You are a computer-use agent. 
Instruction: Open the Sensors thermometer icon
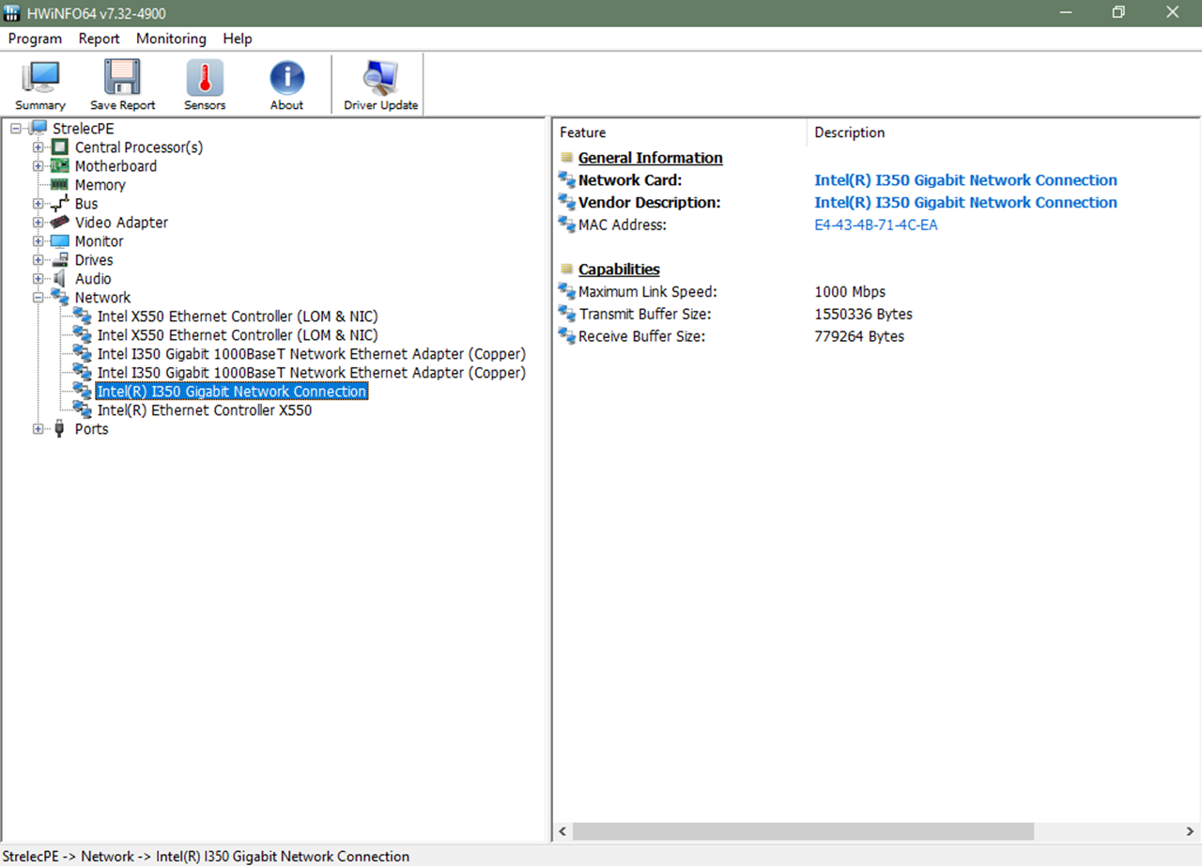pyautogui.click(x=205, y=78)
